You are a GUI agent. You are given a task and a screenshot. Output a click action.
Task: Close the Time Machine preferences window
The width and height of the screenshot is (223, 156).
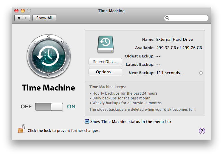[17, 11]
